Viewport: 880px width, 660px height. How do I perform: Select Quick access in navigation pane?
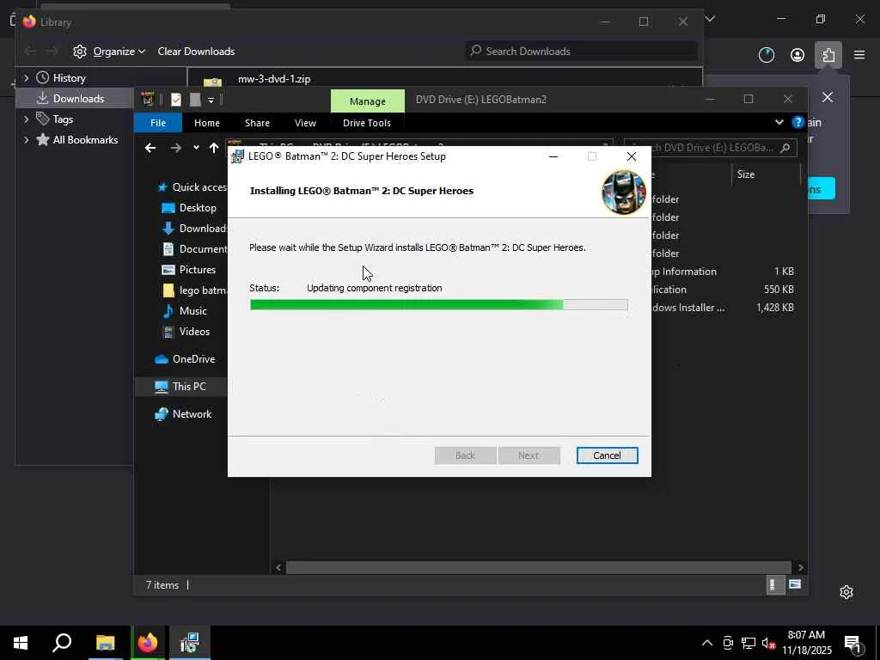coord(192,186)
